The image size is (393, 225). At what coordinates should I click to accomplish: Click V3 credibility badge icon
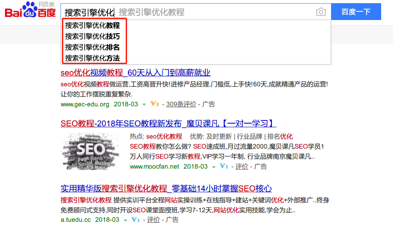154,104
